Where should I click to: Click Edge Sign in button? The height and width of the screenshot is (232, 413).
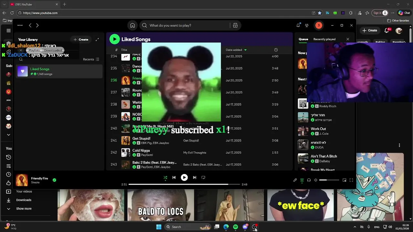tap(380, 13)
